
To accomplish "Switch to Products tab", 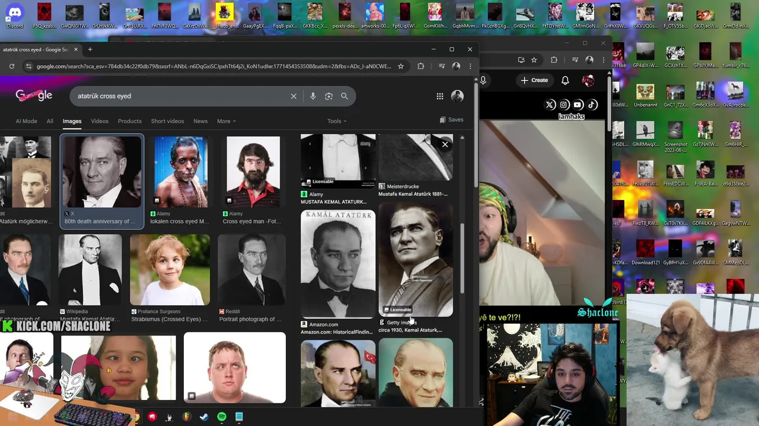I will click(x=129, y=121).
